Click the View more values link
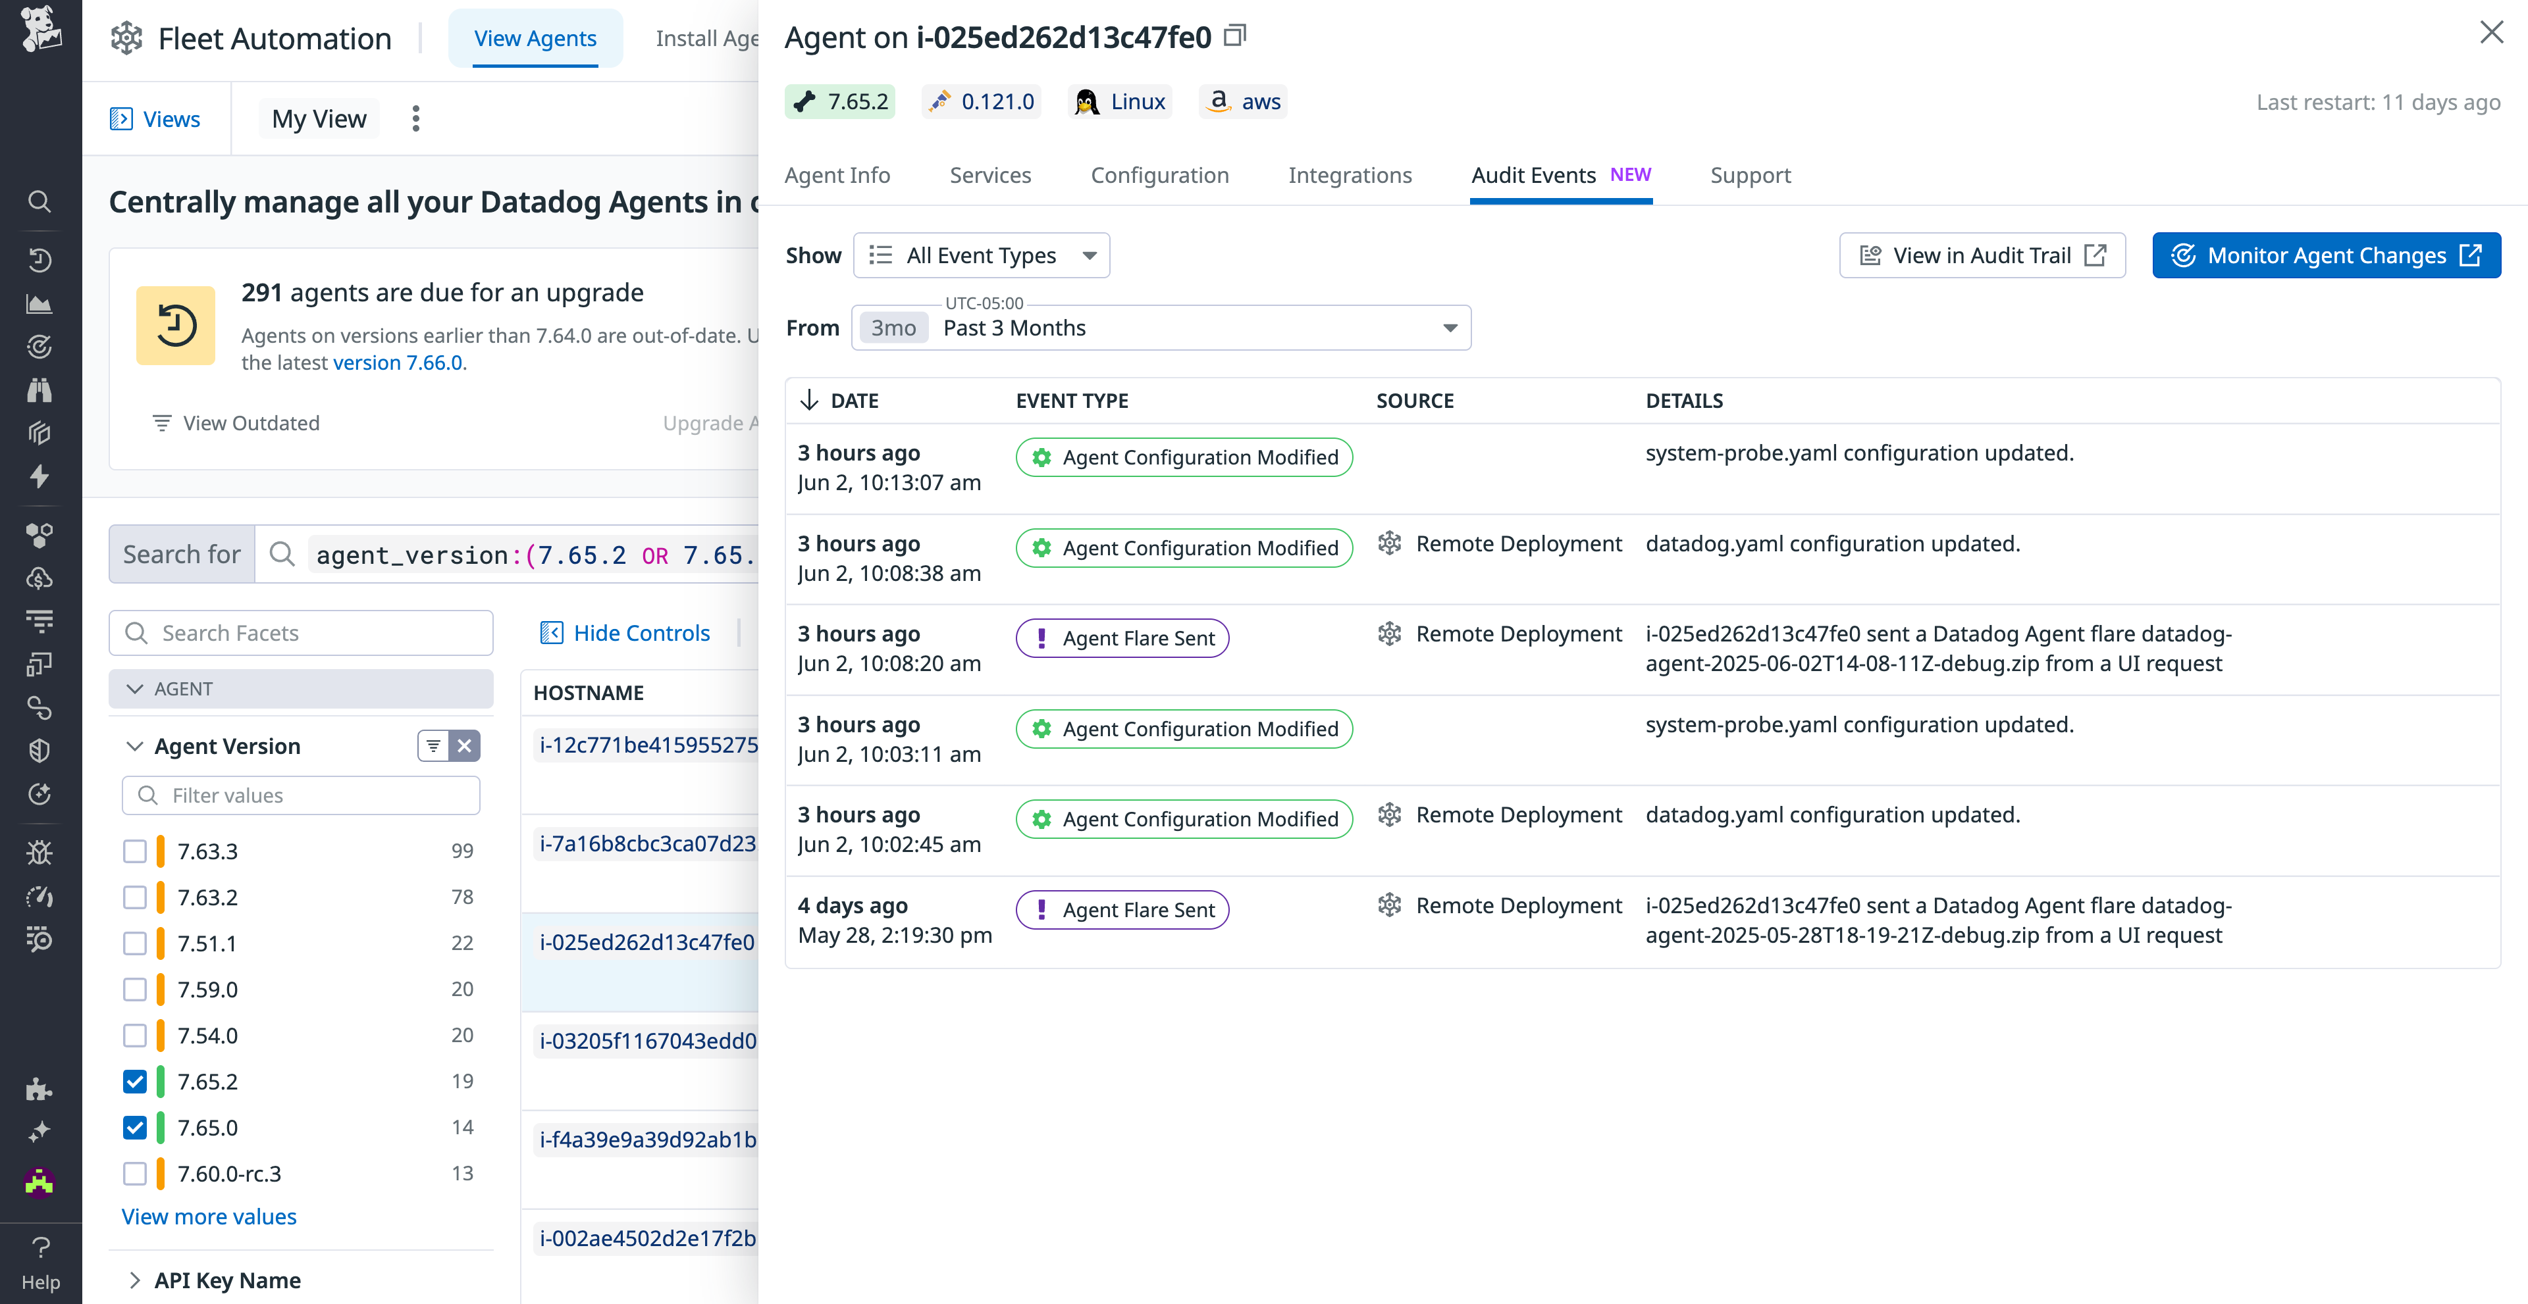The image size is (2528, 1304). pyautogui.click(x=208, y=1216)
